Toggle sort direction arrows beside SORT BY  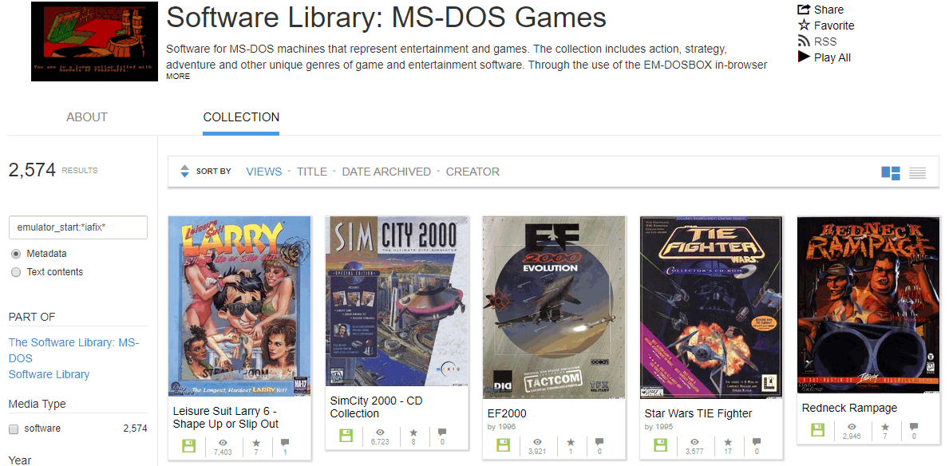184,172
